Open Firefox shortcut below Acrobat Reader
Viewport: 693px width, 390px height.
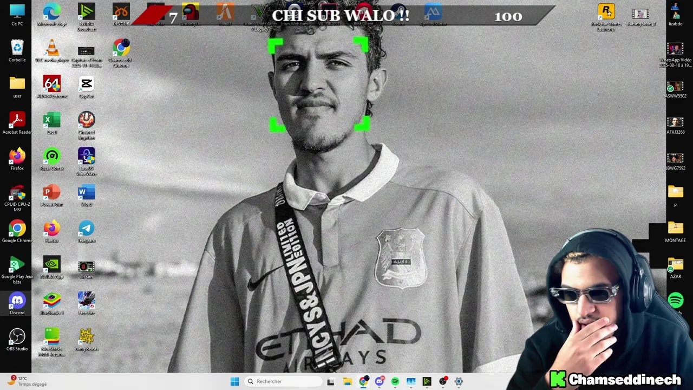tap(17, 159)
